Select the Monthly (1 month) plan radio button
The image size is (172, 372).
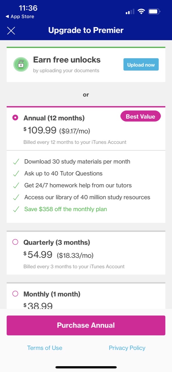click(16, 294)
